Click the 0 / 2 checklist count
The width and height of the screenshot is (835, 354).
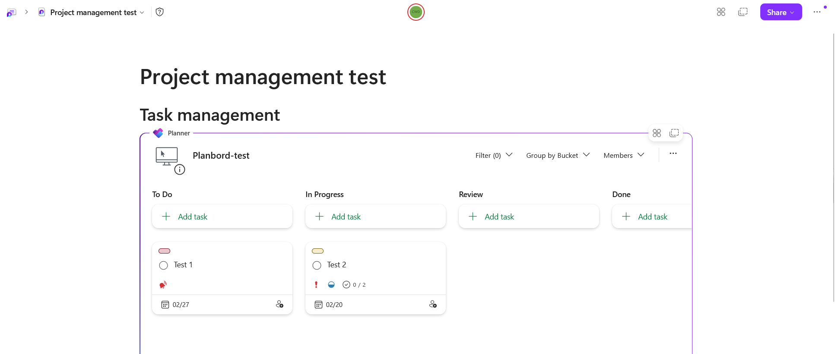tap(359, 285)
